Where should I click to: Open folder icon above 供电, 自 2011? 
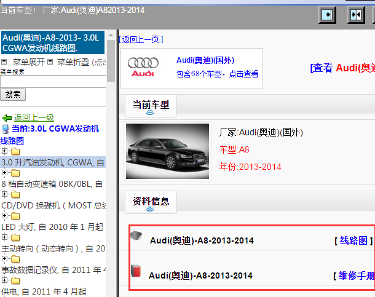[15, 280]
